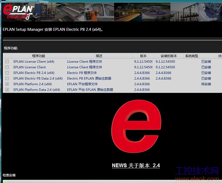222x183 pixels.
Task: Toggle EPLAN Electric P8 2.4 (x64) checkbox
Action: (7, 73)
